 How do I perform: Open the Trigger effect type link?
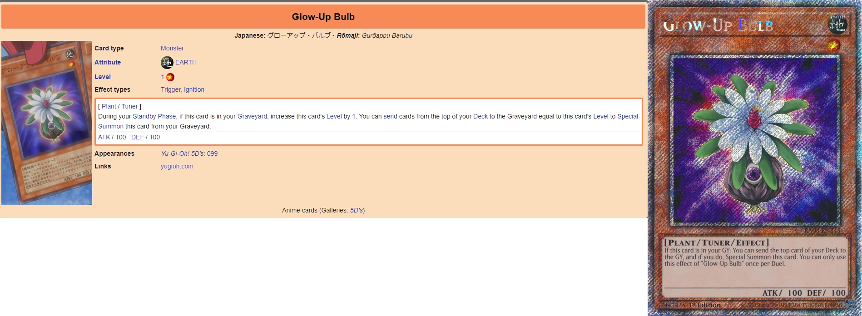click(170, 89)
